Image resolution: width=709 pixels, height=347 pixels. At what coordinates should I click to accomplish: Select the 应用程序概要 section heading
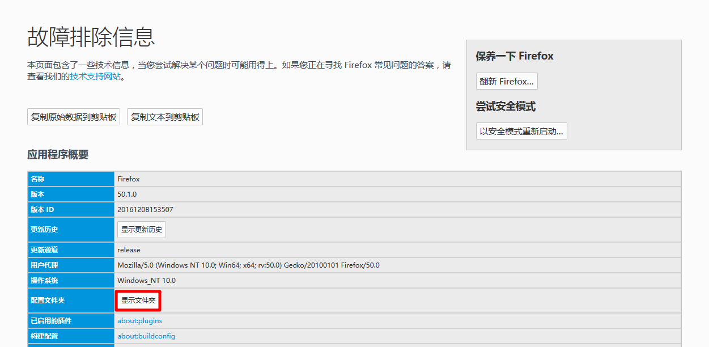coord(58,155)
